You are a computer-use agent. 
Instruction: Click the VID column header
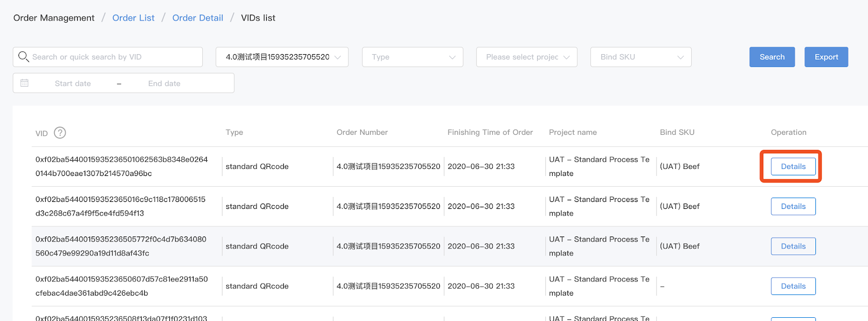[42, 133]
